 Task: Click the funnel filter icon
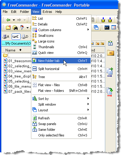[x=22, y=28]
